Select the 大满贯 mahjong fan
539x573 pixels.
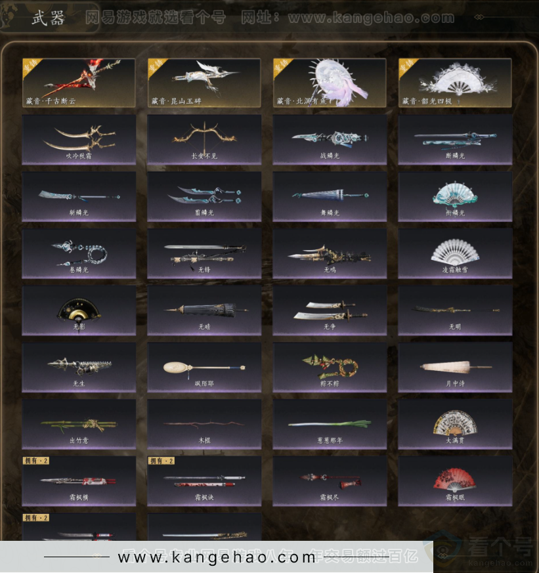pos(455,424)
